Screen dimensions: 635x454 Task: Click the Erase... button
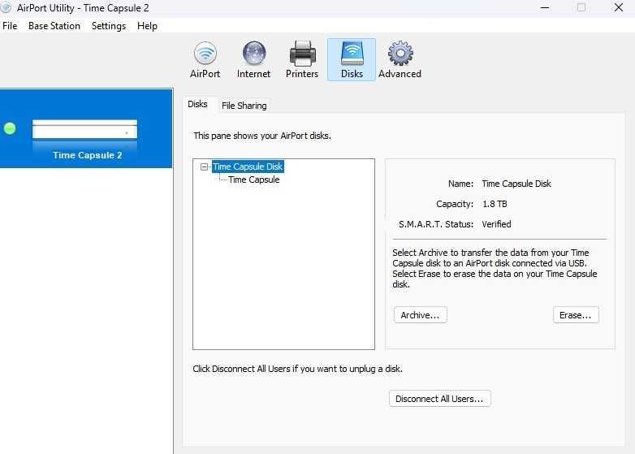576,315
